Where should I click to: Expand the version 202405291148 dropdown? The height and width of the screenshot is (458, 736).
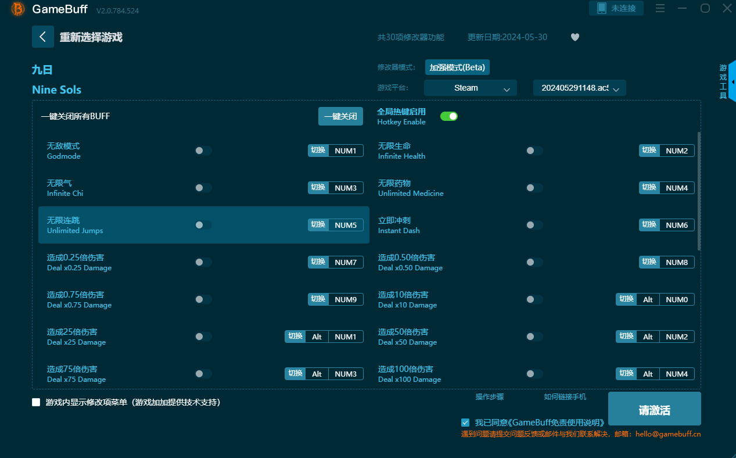point(579,88)
